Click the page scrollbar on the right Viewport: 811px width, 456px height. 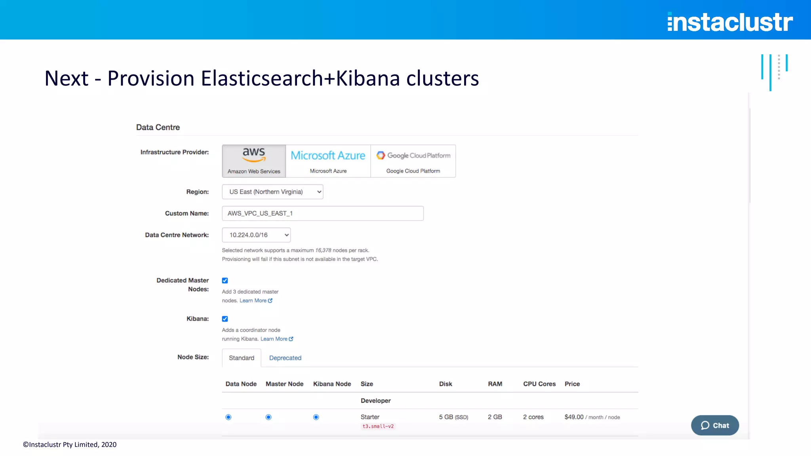(x=750, y=155)
